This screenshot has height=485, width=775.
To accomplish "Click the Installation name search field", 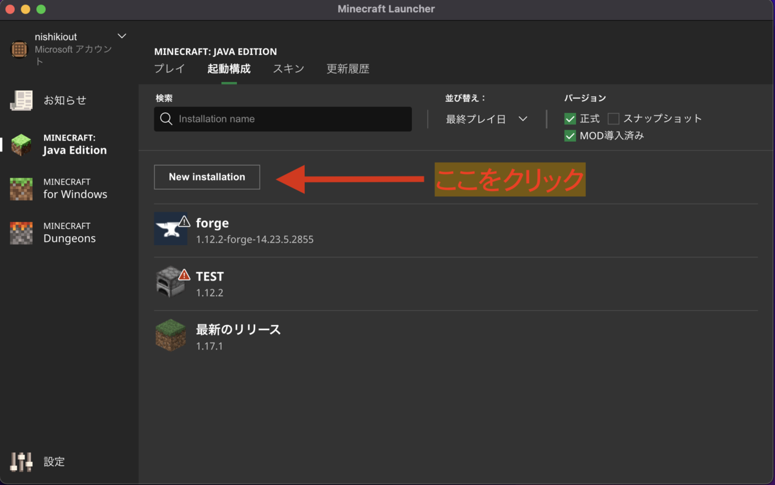I will pyautogui.click(x=283, y=119).
